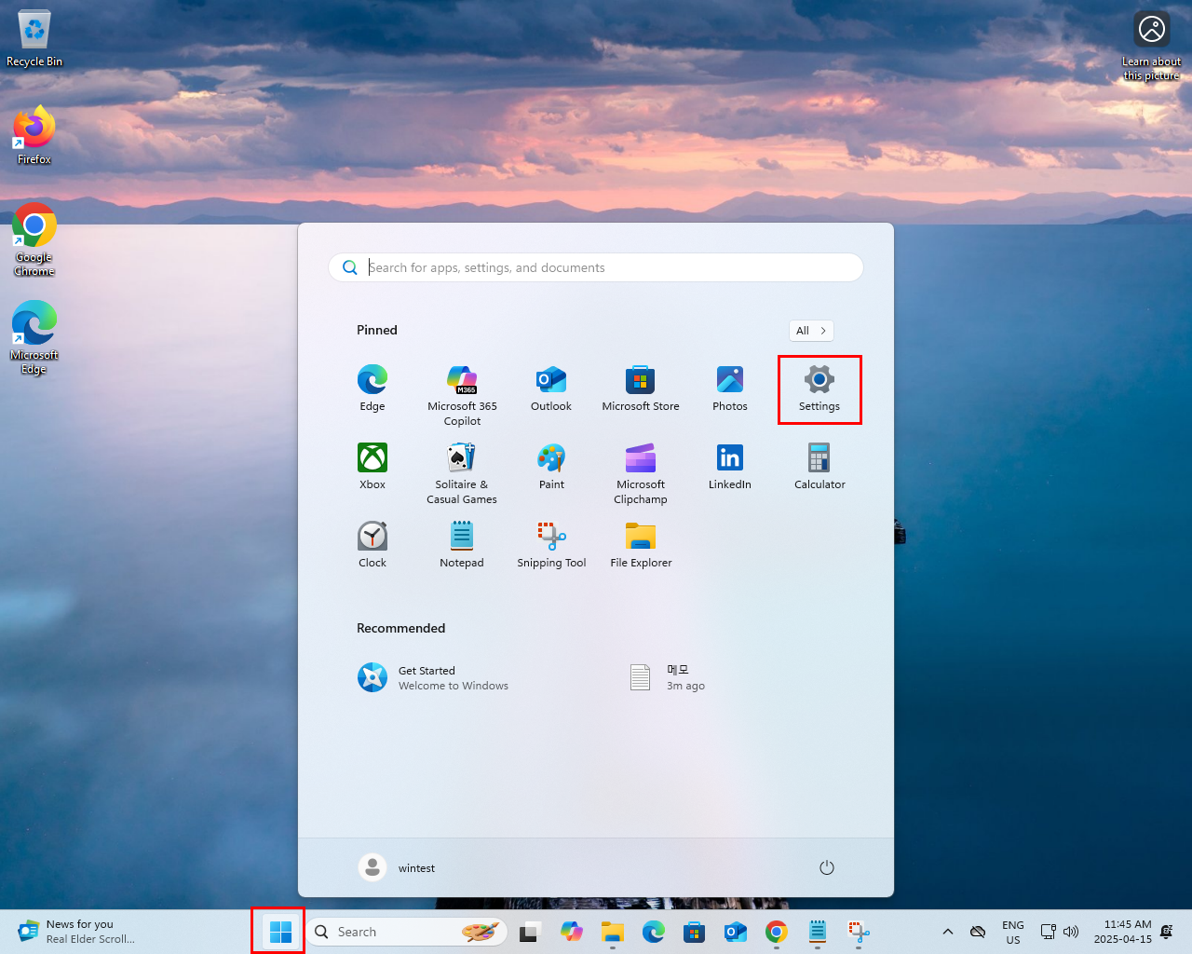Open Clock app
The height and width of the screenshot is (954, 1192).
372,545
